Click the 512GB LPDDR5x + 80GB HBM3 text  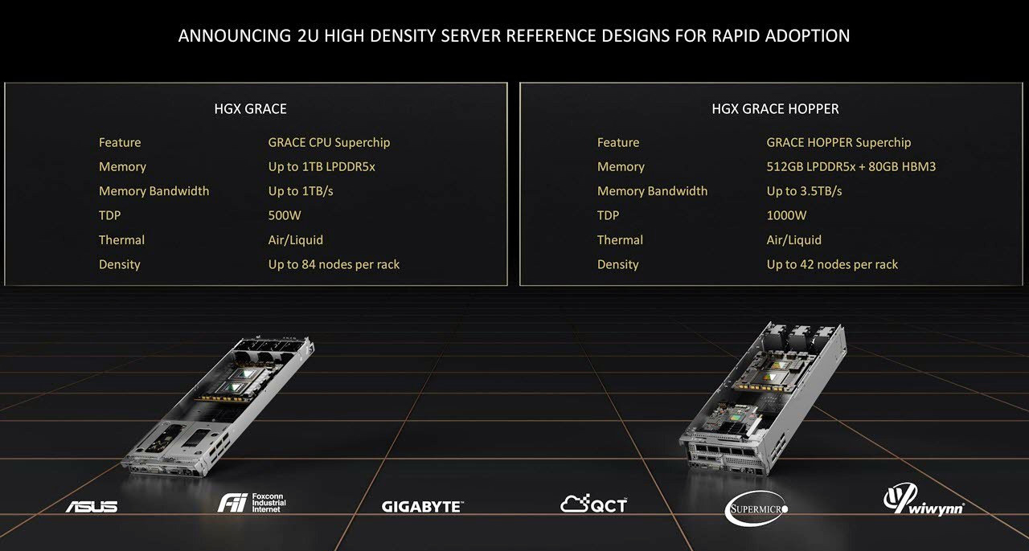pyautogui.click(x=851, y=167)
